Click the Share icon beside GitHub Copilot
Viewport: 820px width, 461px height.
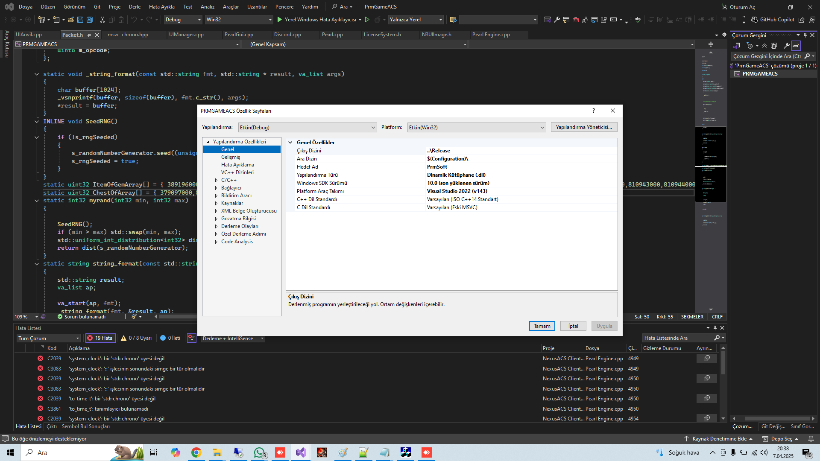[802, 20]
